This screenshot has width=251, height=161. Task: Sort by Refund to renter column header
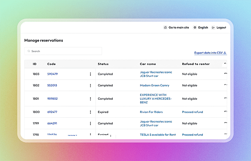coord(196,64)
